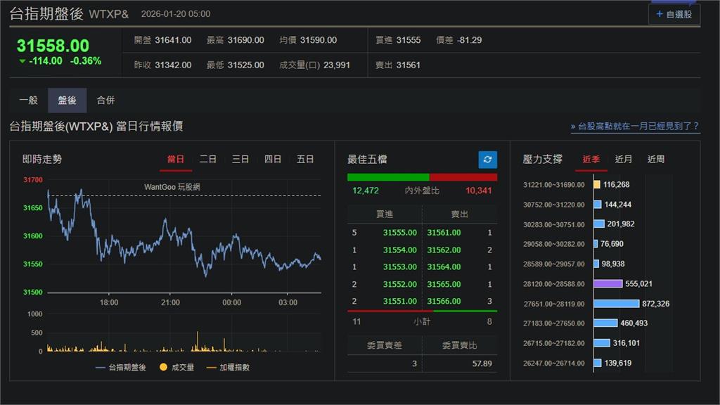Show the 五日 trend chart

coord(305,159)
